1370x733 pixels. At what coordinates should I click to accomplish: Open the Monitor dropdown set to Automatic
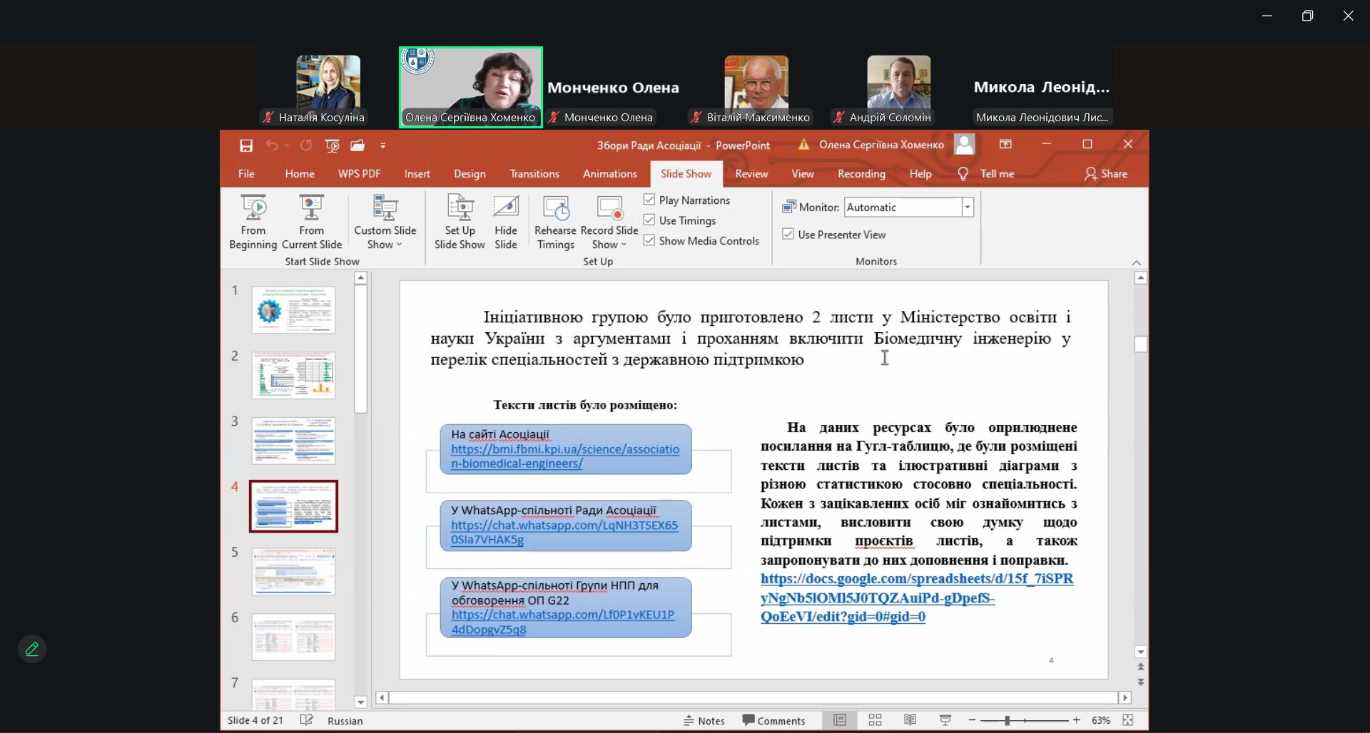point(968,207)
